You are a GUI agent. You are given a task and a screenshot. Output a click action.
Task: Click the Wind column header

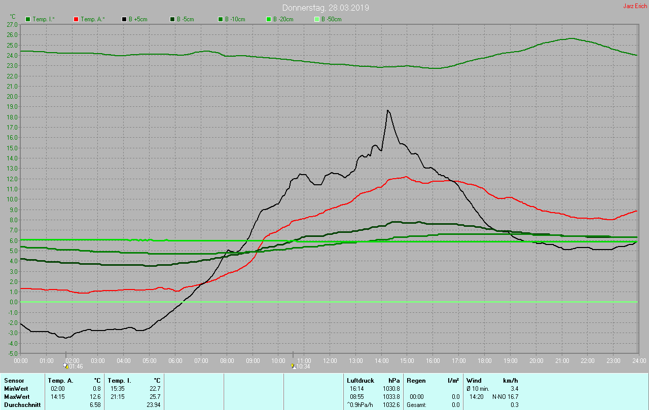point(474,380)
